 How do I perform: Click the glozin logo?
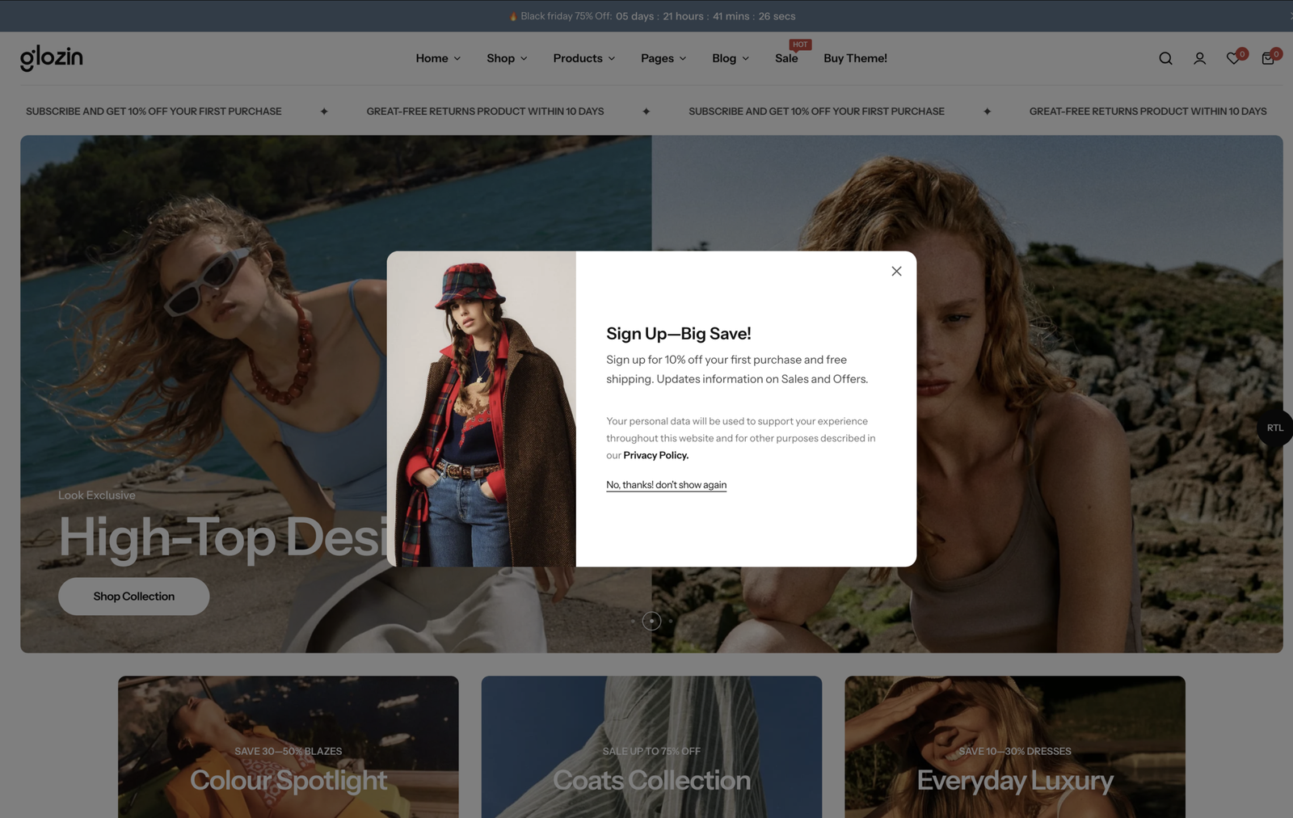coord(52,58)
